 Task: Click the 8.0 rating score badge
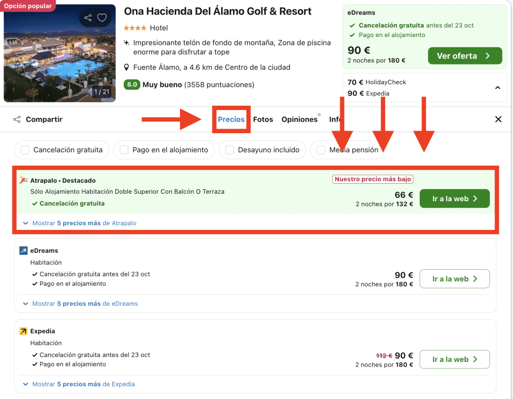click(x=132, y=85)
